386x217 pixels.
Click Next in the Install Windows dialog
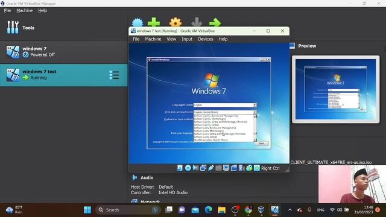[x=261, y=143]
